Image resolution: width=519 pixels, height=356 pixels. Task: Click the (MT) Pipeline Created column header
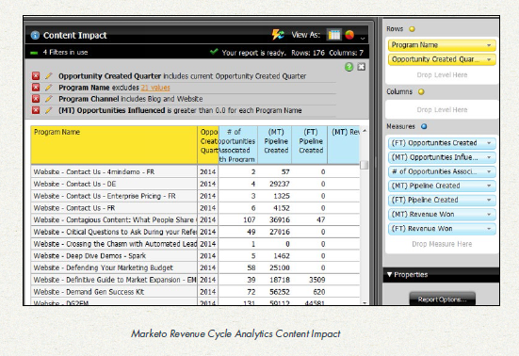(x=275, y=145)
